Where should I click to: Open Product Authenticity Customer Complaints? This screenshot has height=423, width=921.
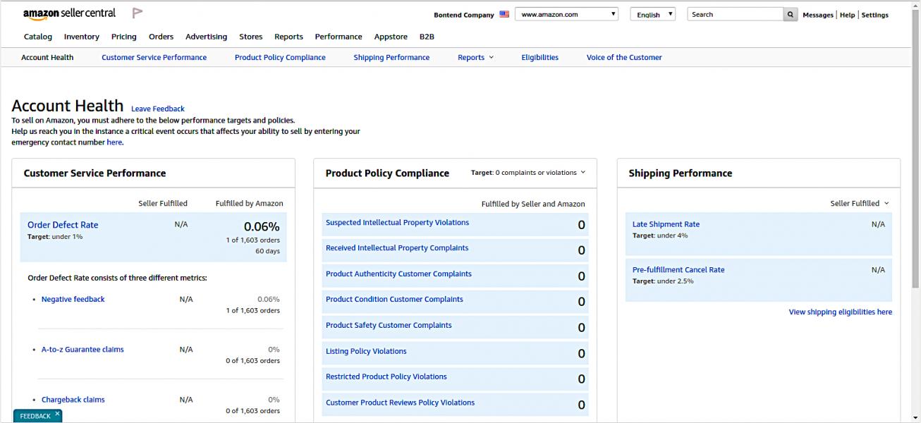coord(398,274)
